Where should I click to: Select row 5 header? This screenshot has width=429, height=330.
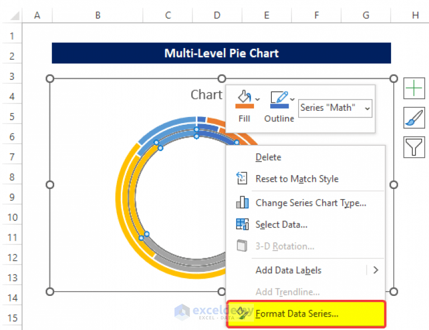pos(12,116)
